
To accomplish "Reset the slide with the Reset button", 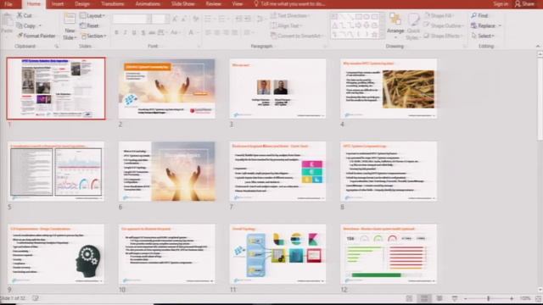I will (x=89, y=25).
